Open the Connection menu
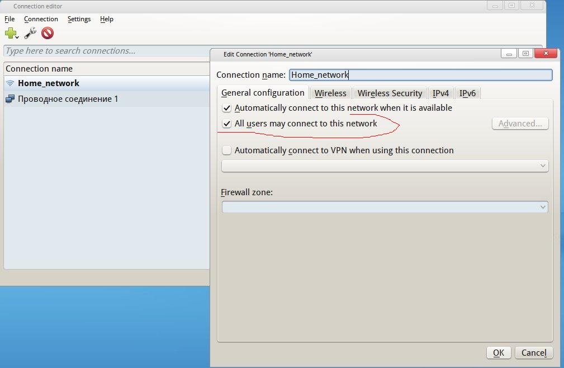Screen dimensions: 564x368 (x=41, y=19)
